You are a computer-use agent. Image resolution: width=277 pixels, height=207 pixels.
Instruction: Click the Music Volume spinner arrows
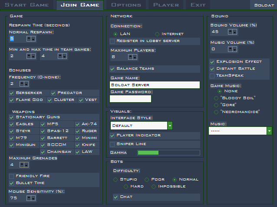point(232,49)
